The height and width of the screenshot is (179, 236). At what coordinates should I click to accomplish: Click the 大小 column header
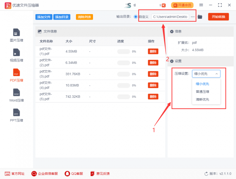[x=69, y=41]
